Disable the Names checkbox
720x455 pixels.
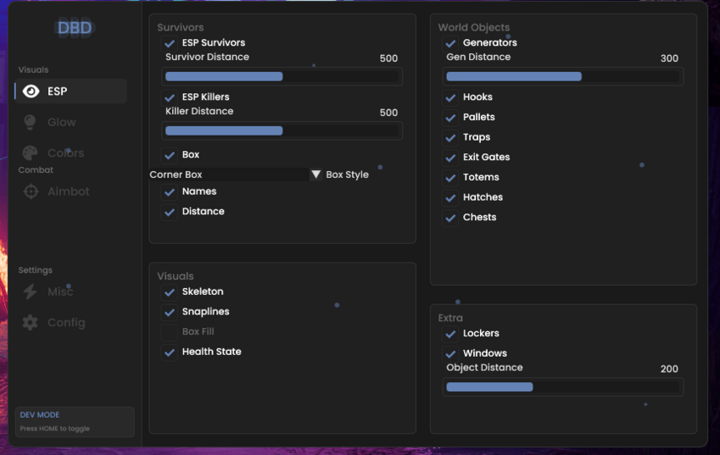[x=170, y=191]
